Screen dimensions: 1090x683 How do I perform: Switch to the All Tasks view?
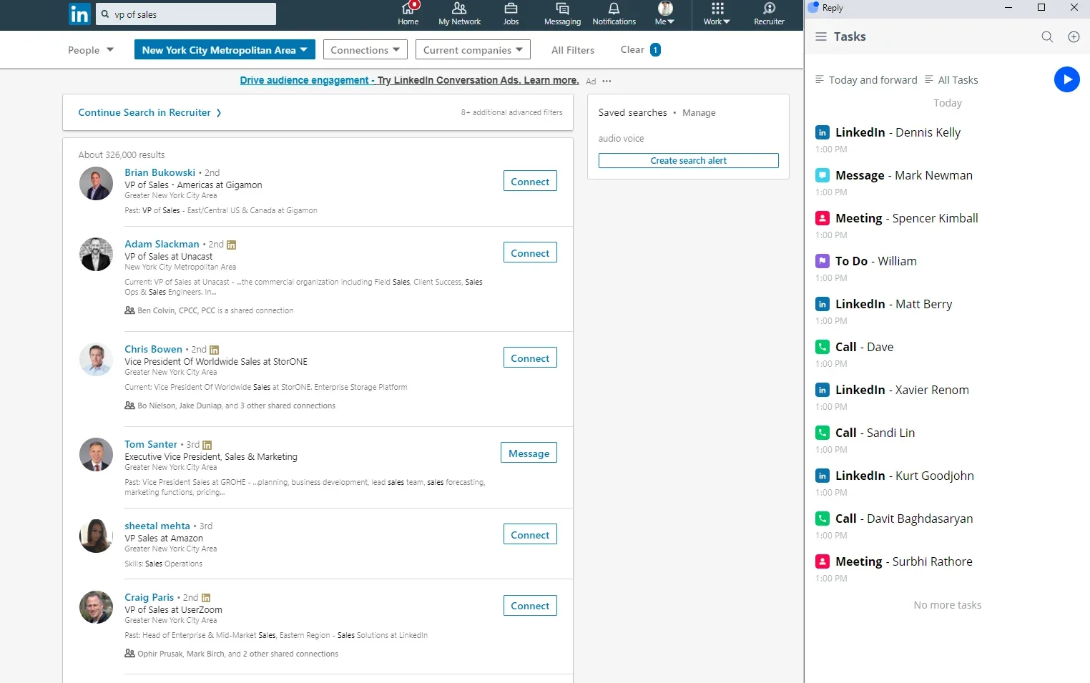coord(951,80)
